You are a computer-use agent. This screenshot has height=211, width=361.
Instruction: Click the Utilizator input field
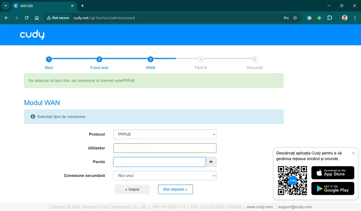pos(165,148)
